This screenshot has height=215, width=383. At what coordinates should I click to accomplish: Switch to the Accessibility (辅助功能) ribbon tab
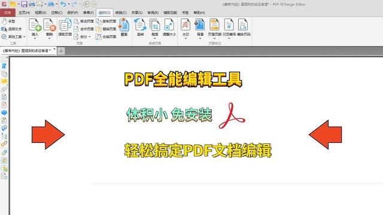tap(170, 13)
